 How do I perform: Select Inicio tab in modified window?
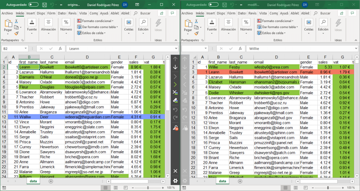(x=200, y=13)
